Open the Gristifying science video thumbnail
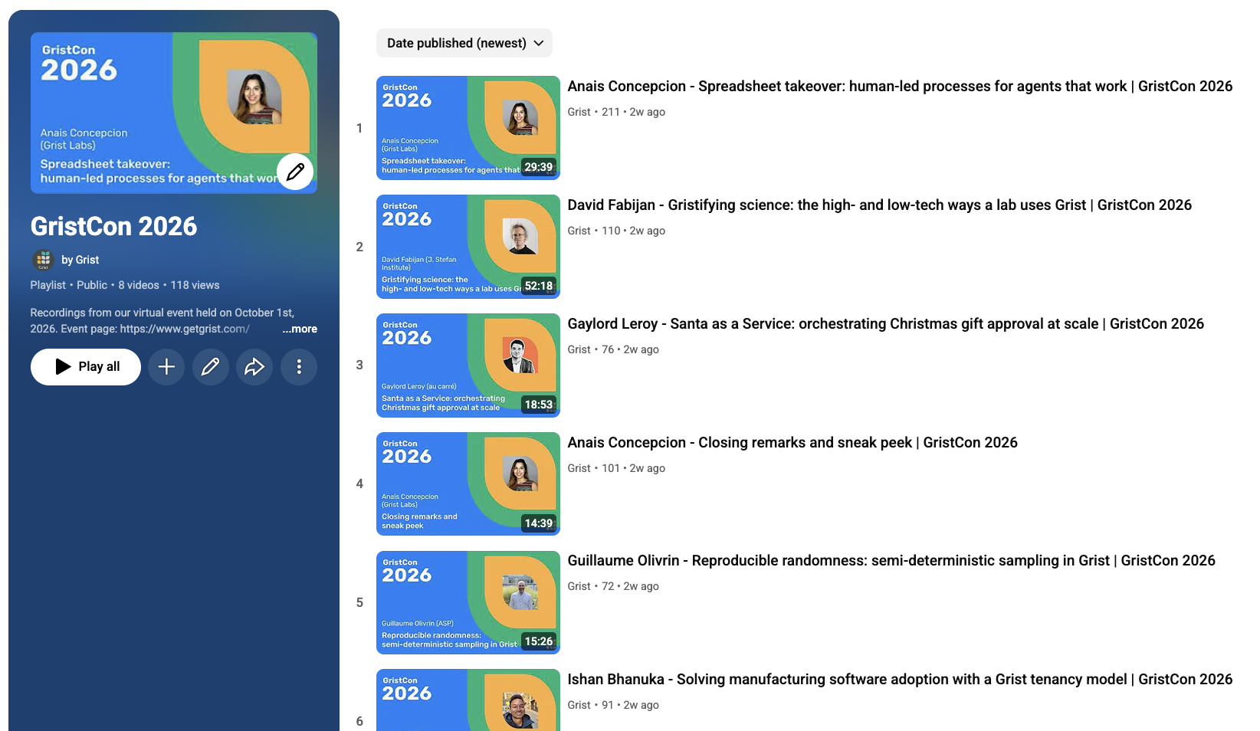The image size is (1260, 731). click(x=468, y=247)
